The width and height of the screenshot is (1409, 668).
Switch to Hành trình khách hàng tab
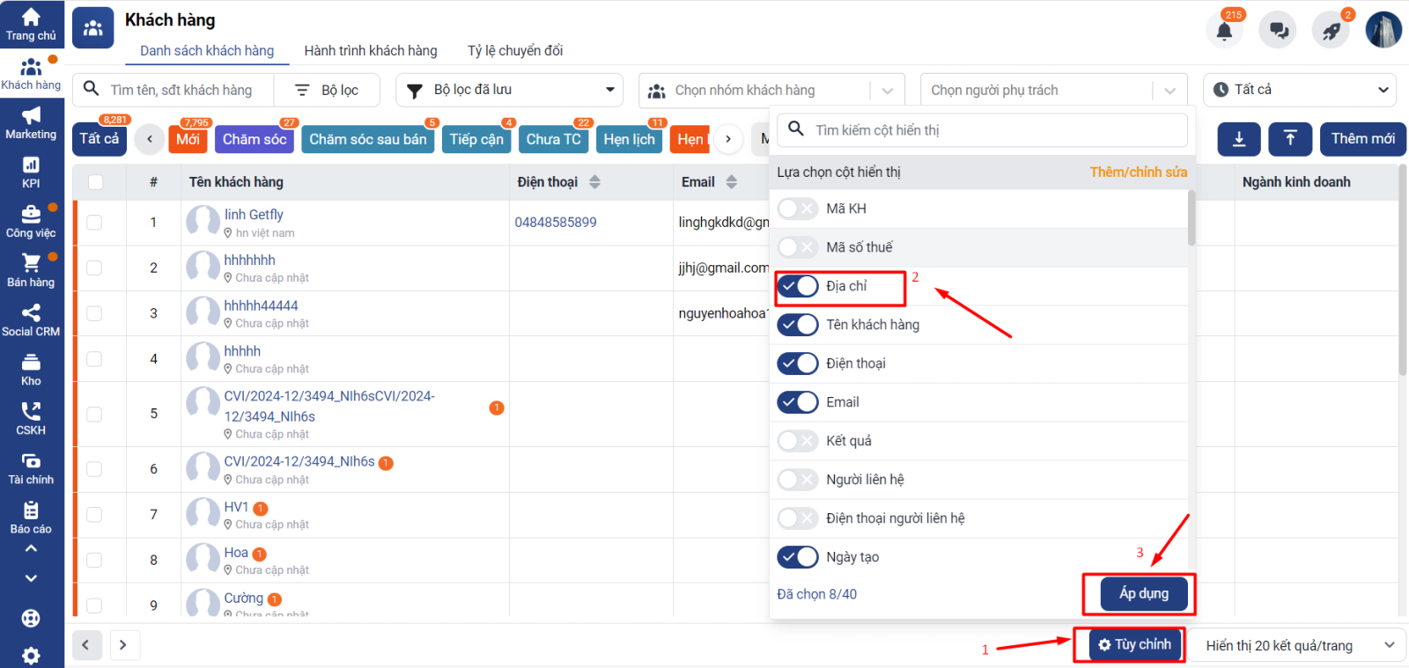[370, 51]
